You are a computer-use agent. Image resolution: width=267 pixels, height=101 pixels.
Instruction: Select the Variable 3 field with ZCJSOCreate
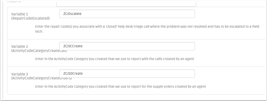point(127,74)
